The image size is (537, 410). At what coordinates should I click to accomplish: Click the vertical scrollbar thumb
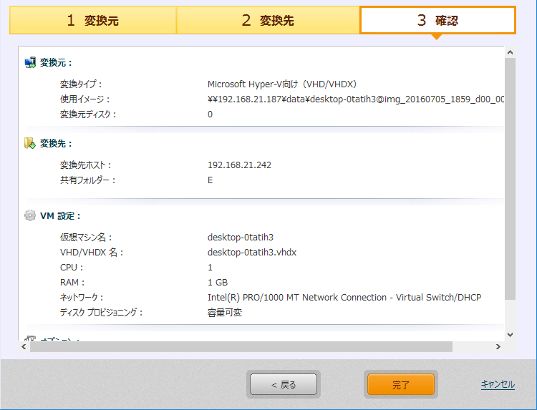point(510,179)
